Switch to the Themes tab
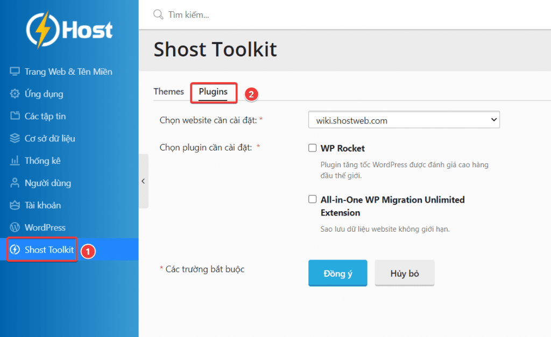Image resolution: width=551 pixels, height=337 pixels. 168,91
